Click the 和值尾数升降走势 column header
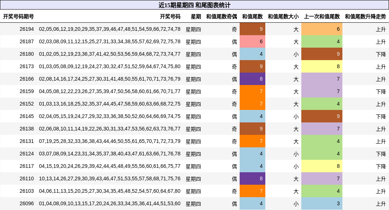This screenshot has width=389, height=210. 366,16
